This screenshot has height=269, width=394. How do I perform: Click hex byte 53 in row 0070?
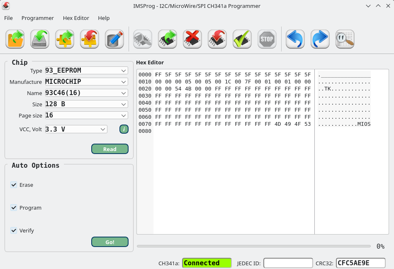[308, 124]
